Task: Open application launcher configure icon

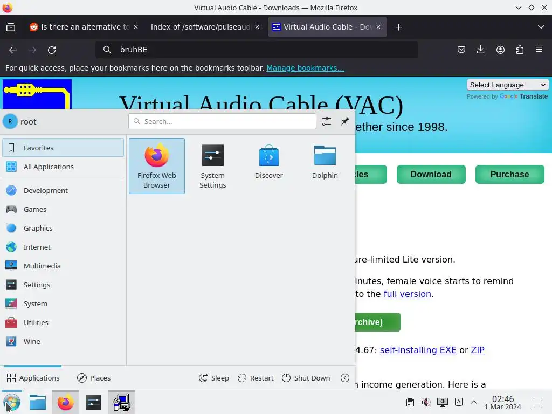Action: click(326, 121)
